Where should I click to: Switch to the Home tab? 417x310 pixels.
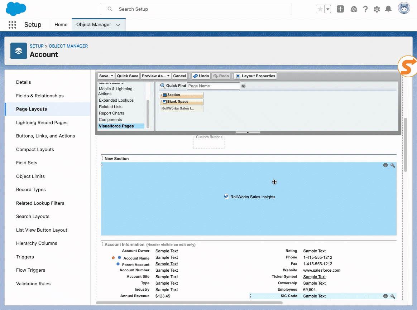coord(61,25)
